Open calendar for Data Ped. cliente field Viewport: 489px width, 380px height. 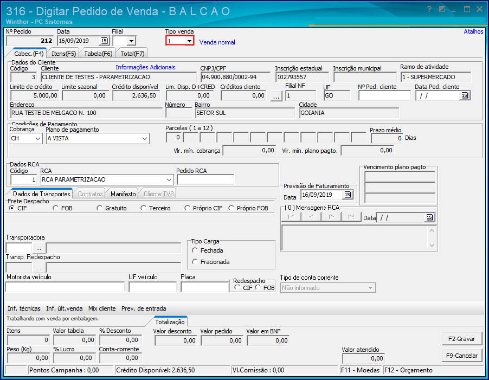(x=465, y=95)
